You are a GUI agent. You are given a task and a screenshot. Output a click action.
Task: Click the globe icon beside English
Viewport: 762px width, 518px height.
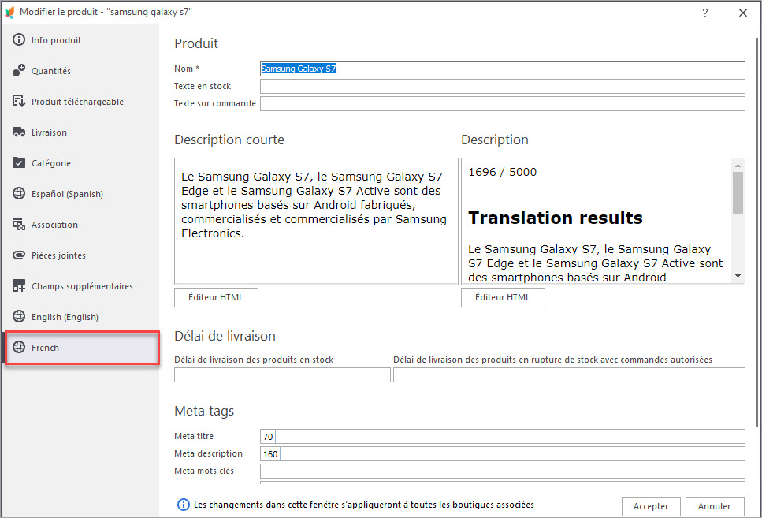click(19, 317)
